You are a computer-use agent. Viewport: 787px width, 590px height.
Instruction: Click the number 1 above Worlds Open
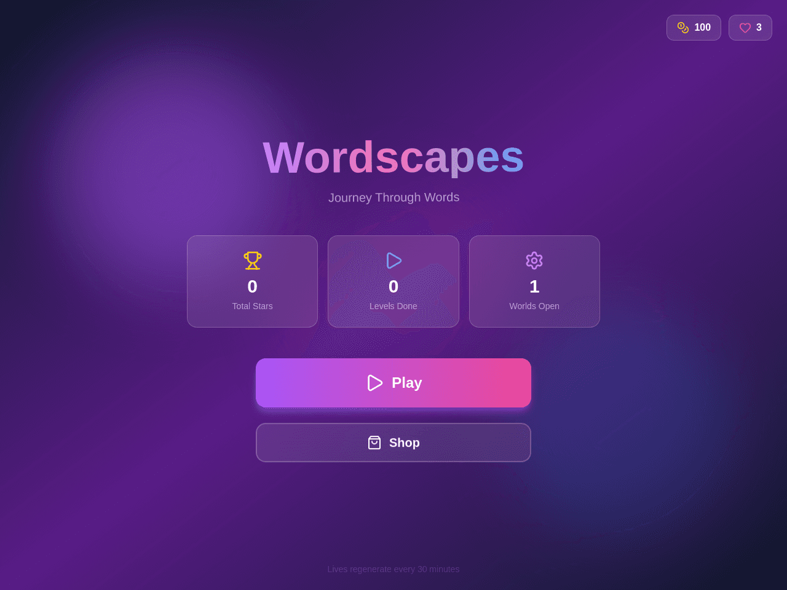point(534,286)
